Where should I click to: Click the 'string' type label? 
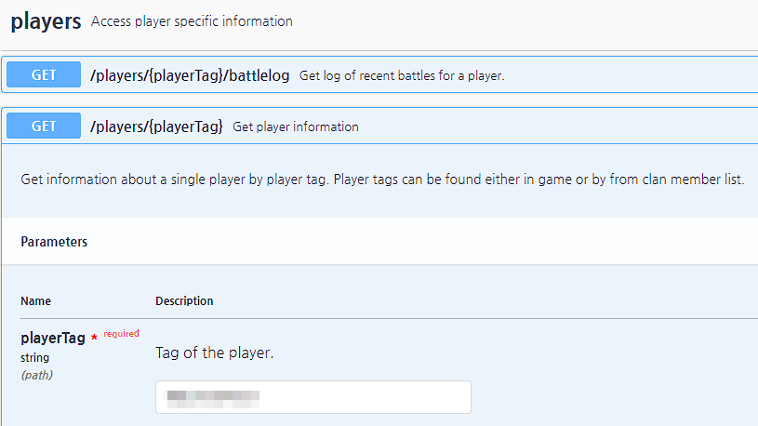point(35,358)
